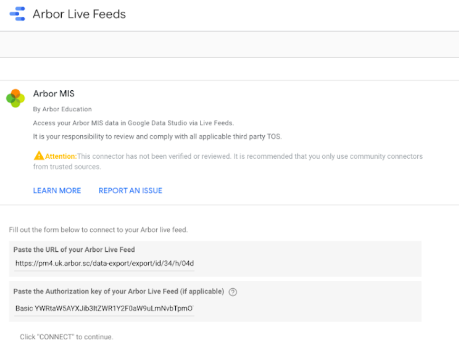The width and height of the screenshot is (459, 351).
Task: Open help tooltip beside Authorization key label
Action: click(233, 292)
